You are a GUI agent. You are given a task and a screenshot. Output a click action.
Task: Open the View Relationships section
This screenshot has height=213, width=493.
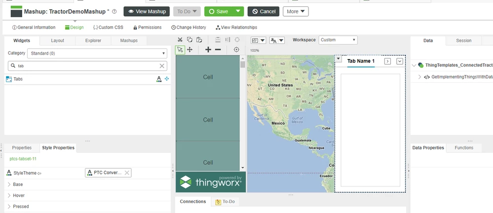[236, 28]
